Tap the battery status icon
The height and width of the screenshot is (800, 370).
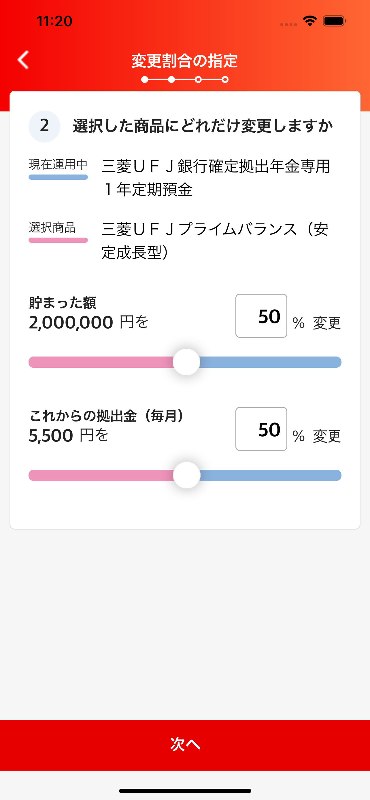pos(334,21)
